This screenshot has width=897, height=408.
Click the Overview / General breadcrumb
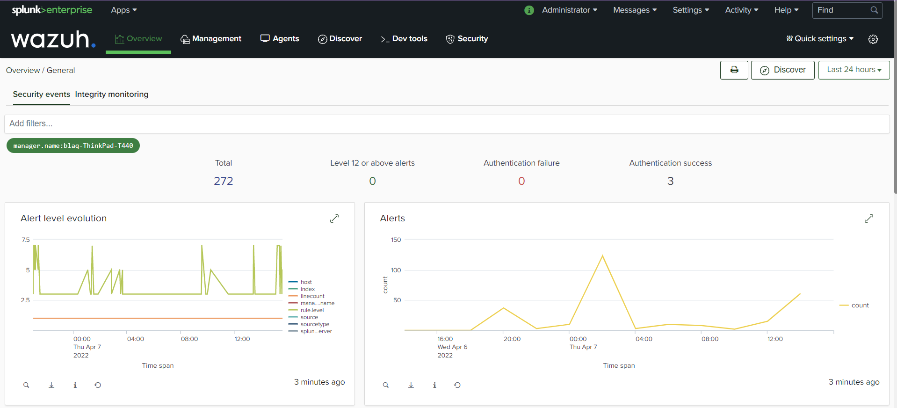(x=40, y=70)
